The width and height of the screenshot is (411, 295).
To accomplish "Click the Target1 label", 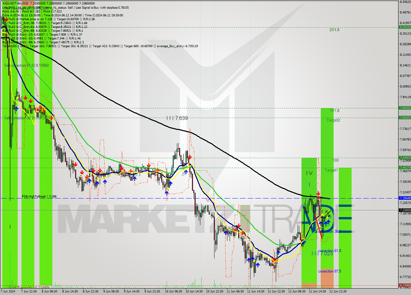I will pyautogui.click(x=331, y=170).
